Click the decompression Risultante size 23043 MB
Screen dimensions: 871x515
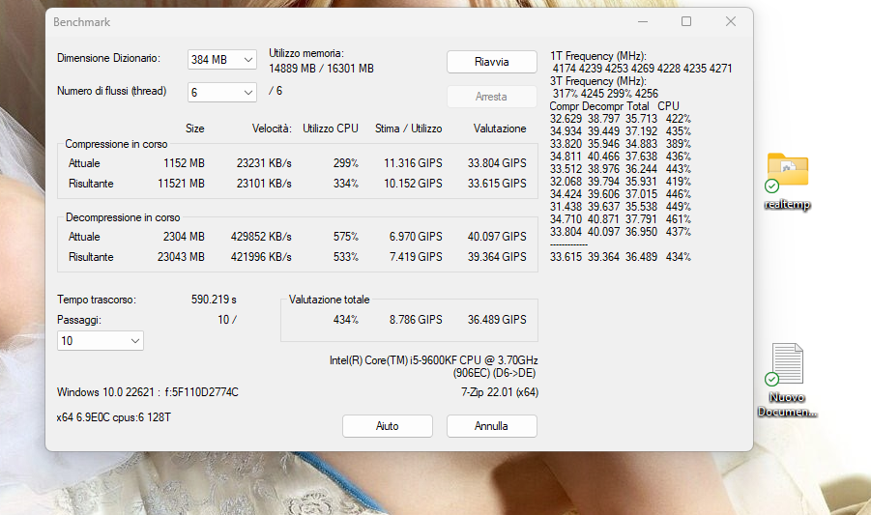[x=181, y=257]
